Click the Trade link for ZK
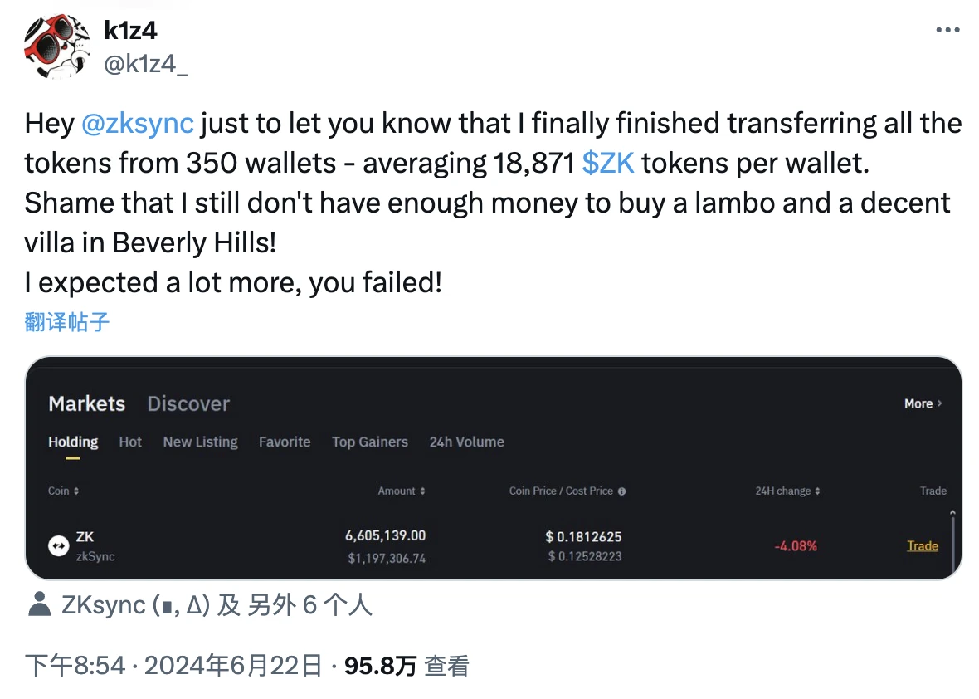Viewport: 979px width, 699px height. click(922, 545)
